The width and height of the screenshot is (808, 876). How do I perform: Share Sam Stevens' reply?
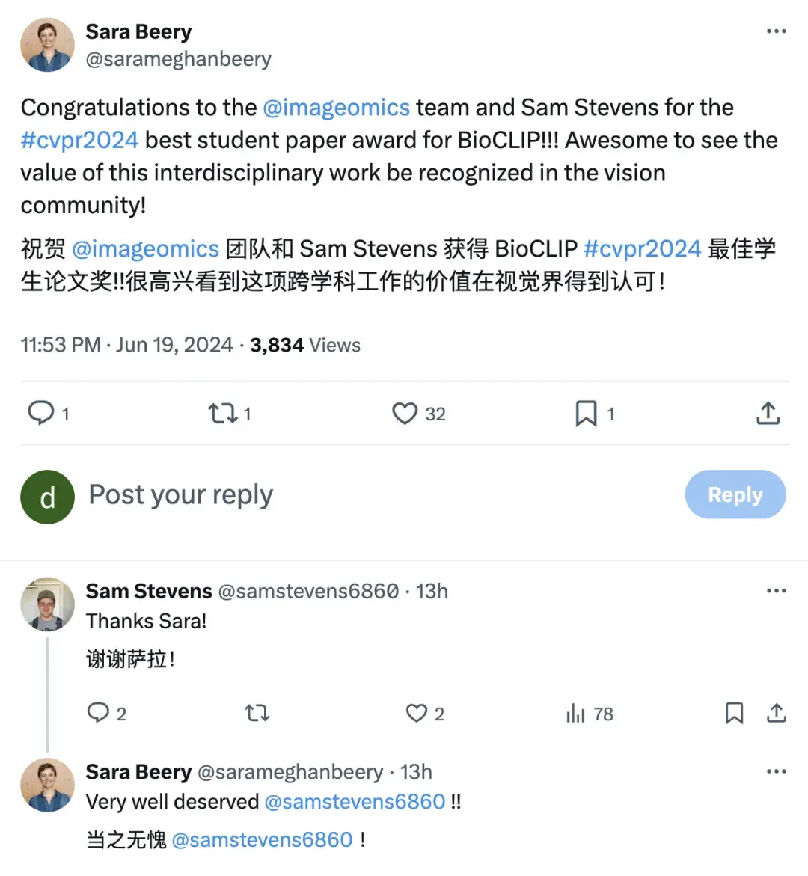pos(776,713)
